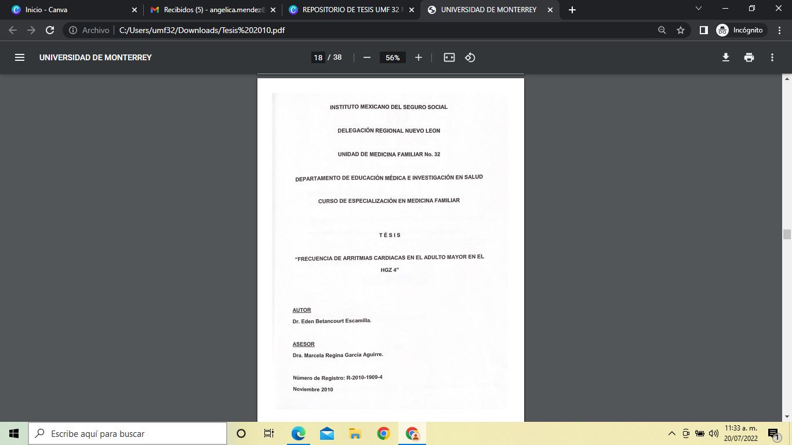Screen dimensions: 792x445
Task: Open the volume control in the tray
Action: pyautogui.click(x=714, y=433)
